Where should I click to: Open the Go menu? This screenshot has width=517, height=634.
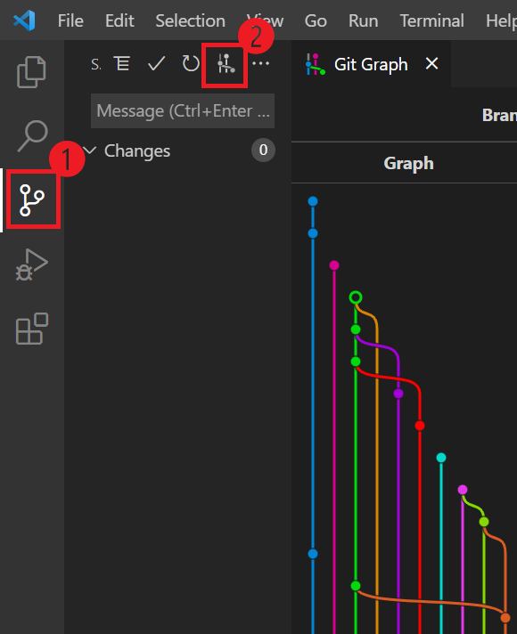click(316, 20)
